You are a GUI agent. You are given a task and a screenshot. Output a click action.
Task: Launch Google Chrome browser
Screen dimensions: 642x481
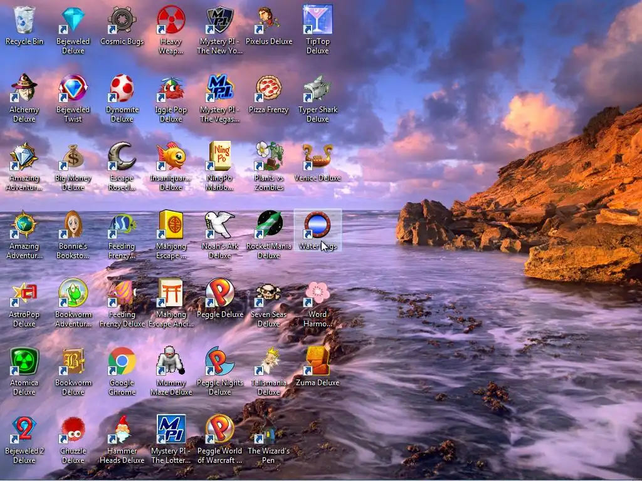pos(122,361)
